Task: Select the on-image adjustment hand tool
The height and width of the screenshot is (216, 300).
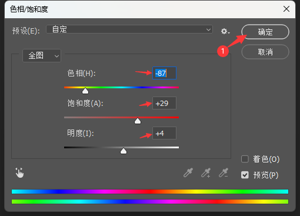Action: point(19,172)
